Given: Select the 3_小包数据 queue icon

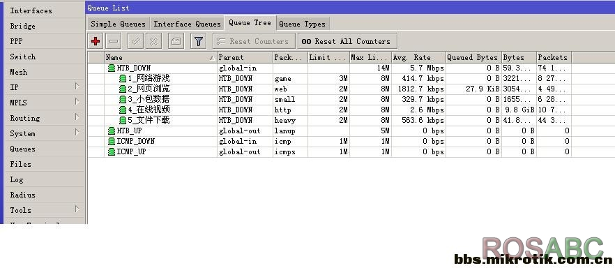Looking at the screenshot, I should click(123, 99).
